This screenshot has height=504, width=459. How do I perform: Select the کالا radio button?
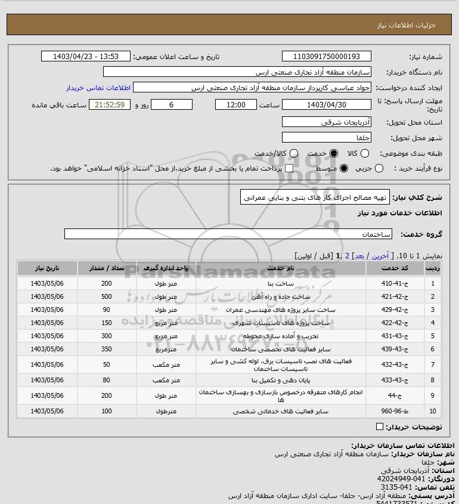(365, 153)
